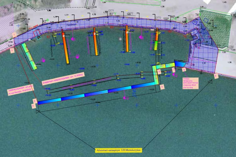
Task: Click the numbered marker 5 box
Action: coord(162,86)
